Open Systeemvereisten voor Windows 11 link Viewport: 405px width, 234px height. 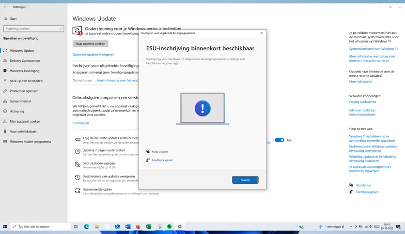click(x=373, y=49)
